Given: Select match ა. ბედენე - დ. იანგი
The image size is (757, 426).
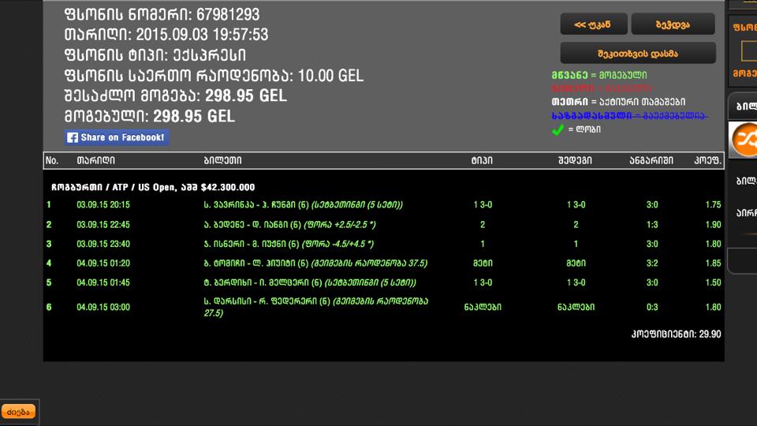Looking at the screenshot, I should [x=289, y=225].
